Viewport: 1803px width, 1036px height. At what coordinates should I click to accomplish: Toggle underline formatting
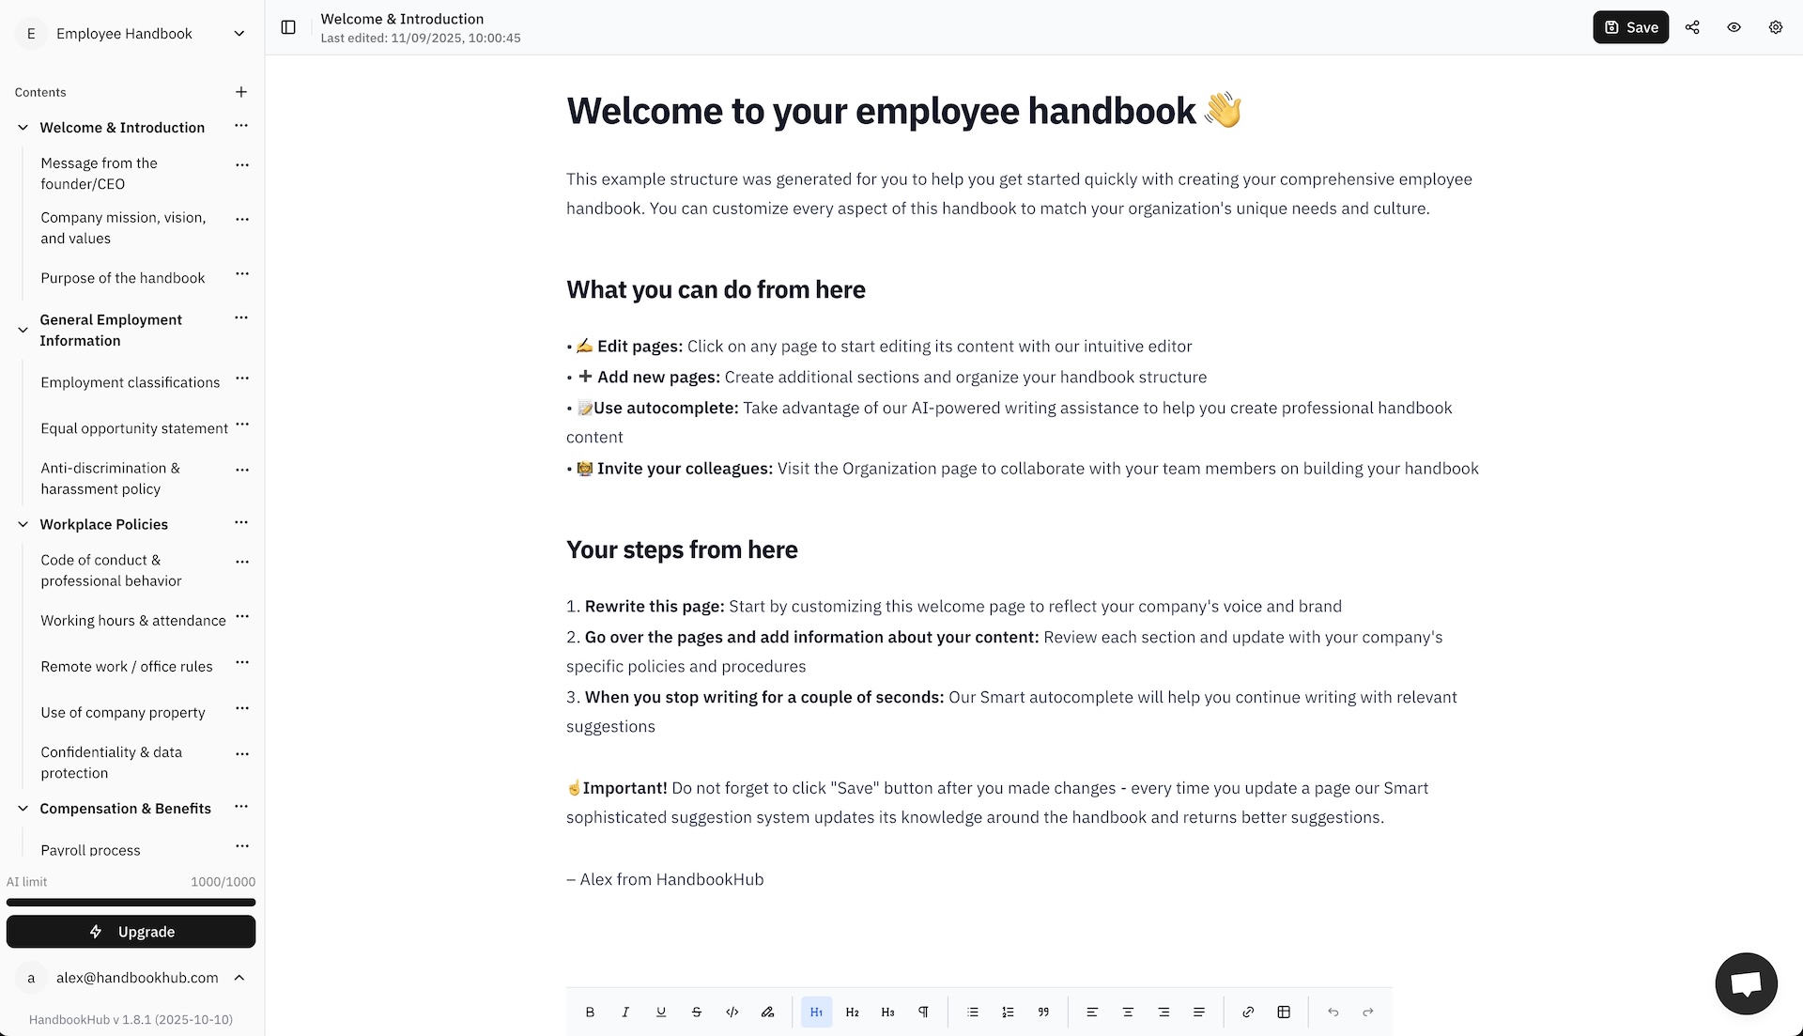point(661,1012)
